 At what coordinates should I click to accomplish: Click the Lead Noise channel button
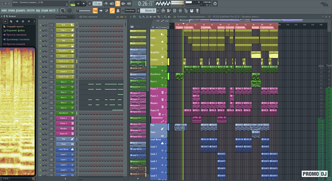click(63, 149)
